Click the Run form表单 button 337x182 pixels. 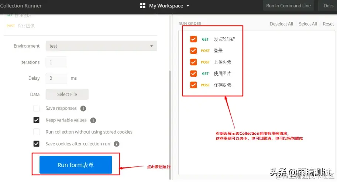(x=76, y=165)
